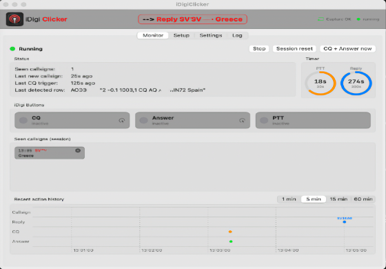Click the green Answer dot in action history
Screen dimensions: 386x269
click(x=231, y=241)
